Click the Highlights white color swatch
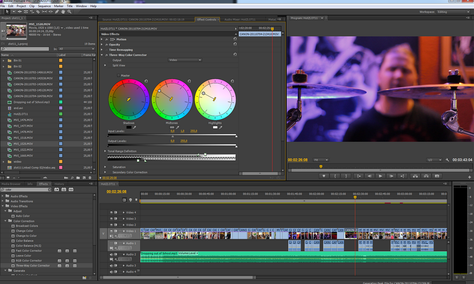474x284 pixels. [x=215, y=128]
